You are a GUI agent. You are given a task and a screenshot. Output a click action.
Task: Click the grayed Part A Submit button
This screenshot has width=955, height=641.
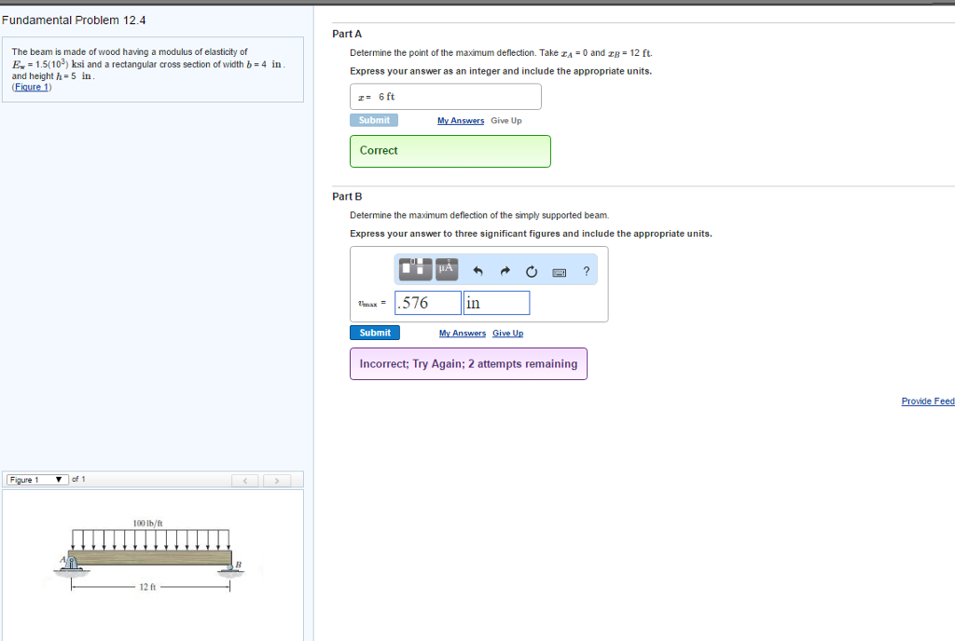click(x=374, y=120)
